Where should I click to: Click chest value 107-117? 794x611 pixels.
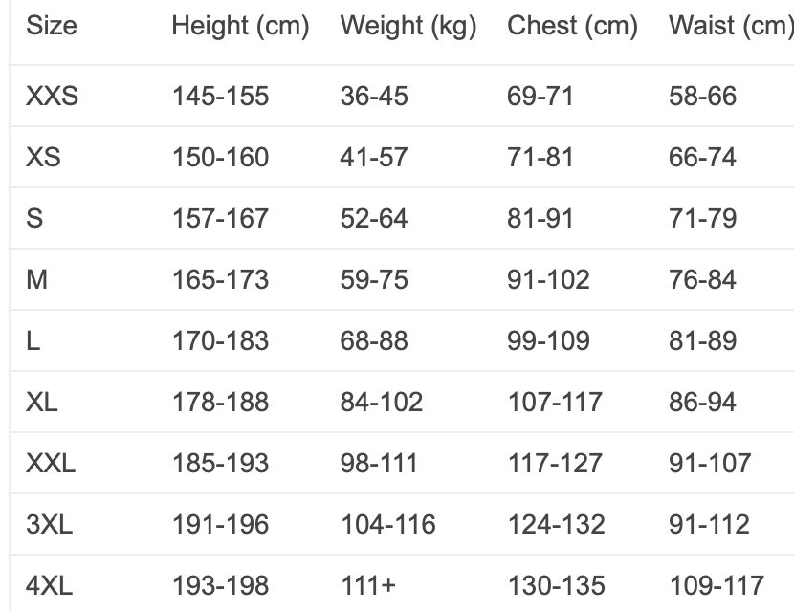(555, 402)
